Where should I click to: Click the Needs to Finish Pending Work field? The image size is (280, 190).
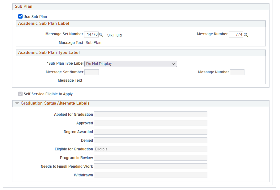tap(151, 166)
